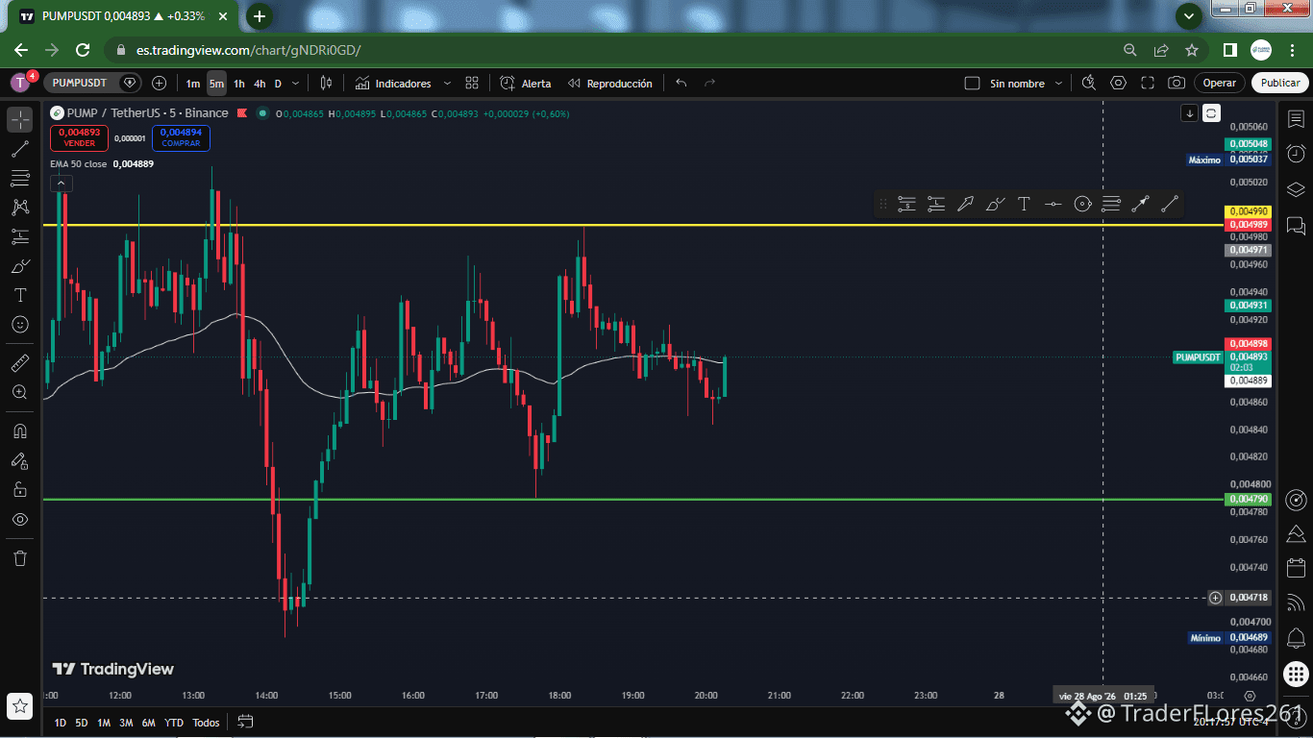Open the patterns drawing tool group
Image resolution: width=1313 pixels, height=738 pixels.
tap(20, 207)
